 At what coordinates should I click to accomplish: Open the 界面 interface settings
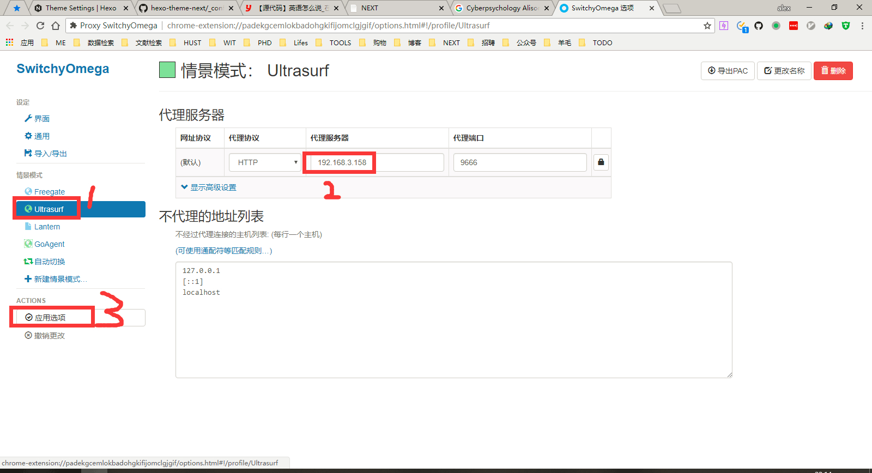pyautogui.click(x=37, y=118)
